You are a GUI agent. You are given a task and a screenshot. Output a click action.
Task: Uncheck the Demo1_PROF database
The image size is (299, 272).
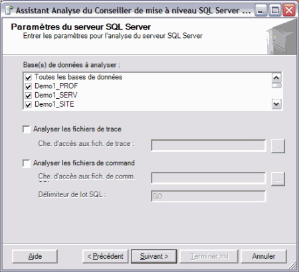coord(28,86)
